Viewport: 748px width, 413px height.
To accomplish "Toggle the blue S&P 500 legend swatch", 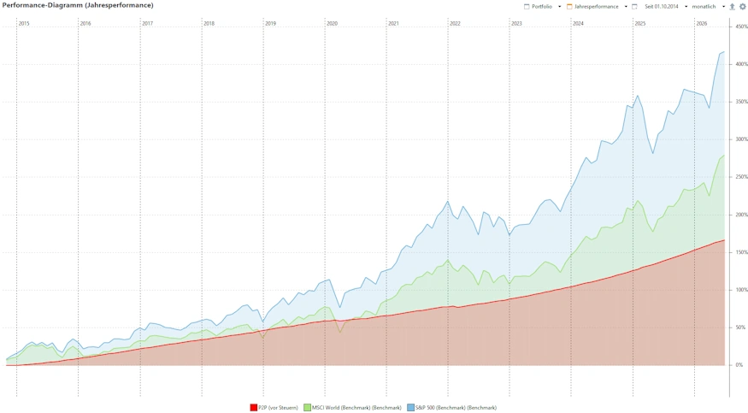I will coord(410,407).
